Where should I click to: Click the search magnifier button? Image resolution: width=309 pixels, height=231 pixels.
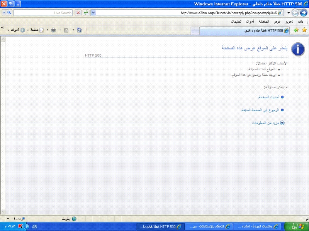click(9, 13)
